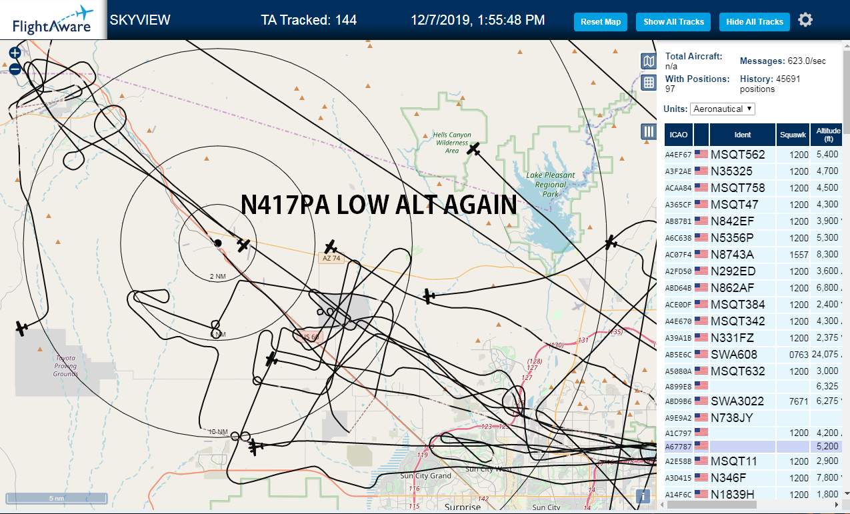Viewport: 850px width, 514px height.
Task: Click highlighted ICAO row A67787
Action: [x=753, y=446]
